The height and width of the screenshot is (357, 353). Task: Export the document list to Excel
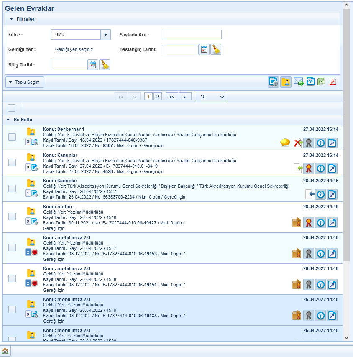coord(321,82)
